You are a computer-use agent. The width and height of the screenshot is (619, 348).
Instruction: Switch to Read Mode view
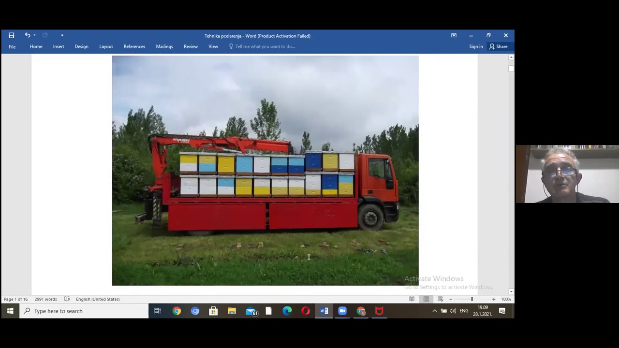(x=412, y=299)
